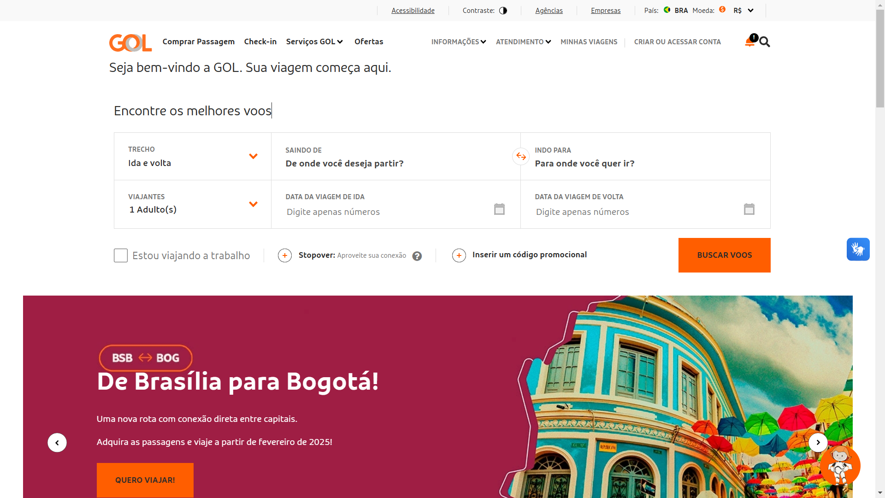Open departure date calendar icon
The height and width of the screenshot is (498, 885).
[499, 209]
